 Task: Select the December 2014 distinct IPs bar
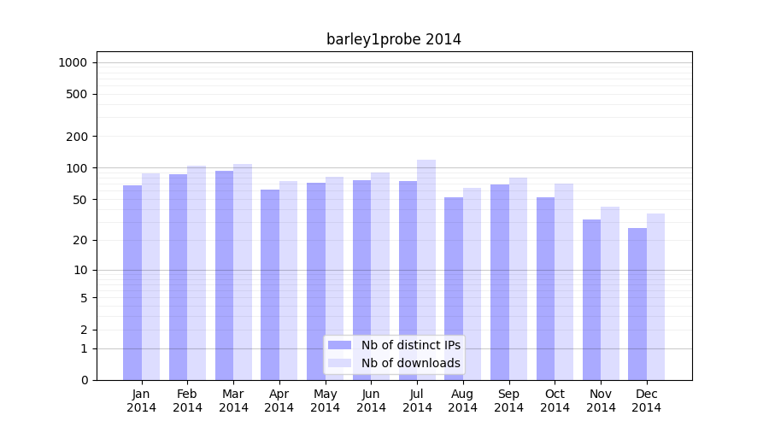637,304
